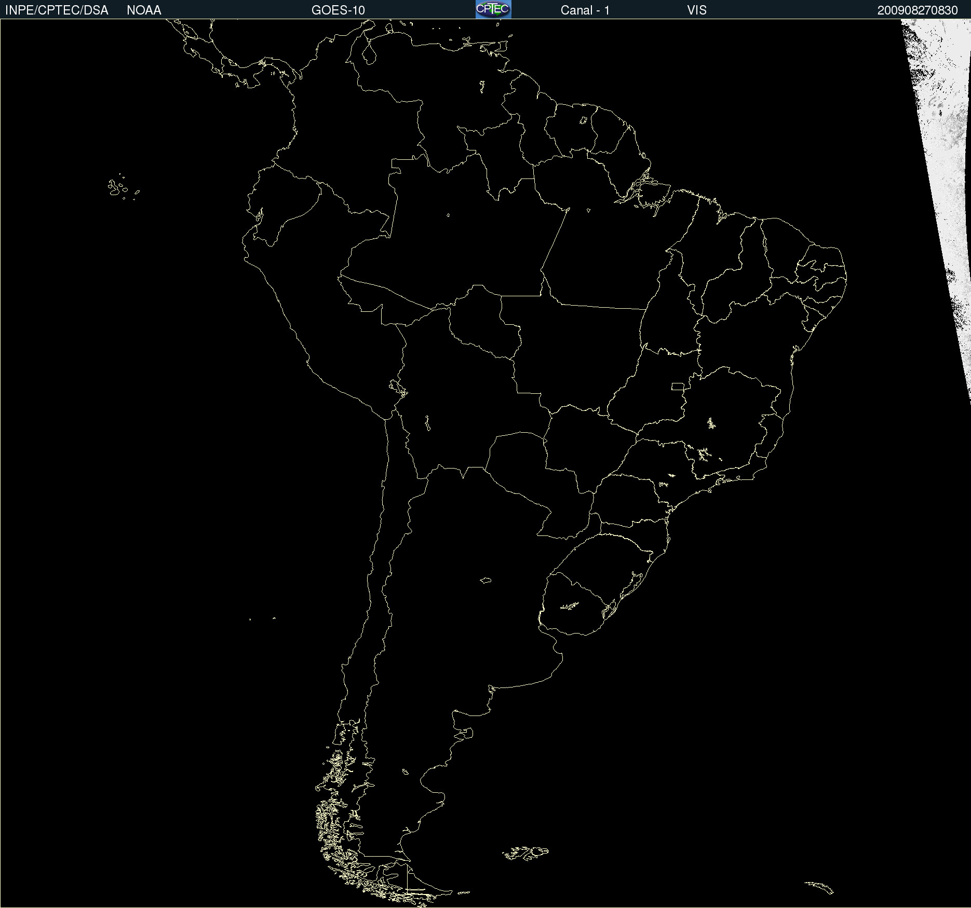Click the GOES-10 satellite label
Screen dimensions: 971x908
(x=338, y=10)
